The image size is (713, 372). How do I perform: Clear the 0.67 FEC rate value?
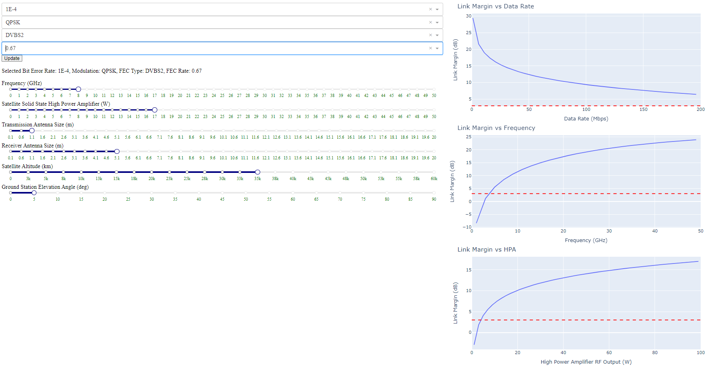click(430, 48)
